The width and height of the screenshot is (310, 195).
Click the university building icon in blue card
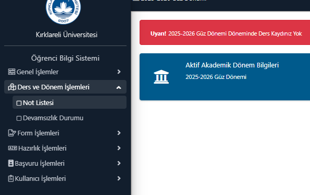(162, 77)
